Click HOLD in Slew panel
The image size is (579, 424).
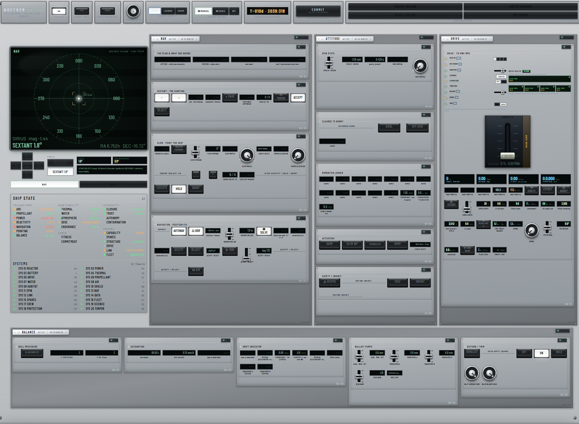tap(179, 189)
